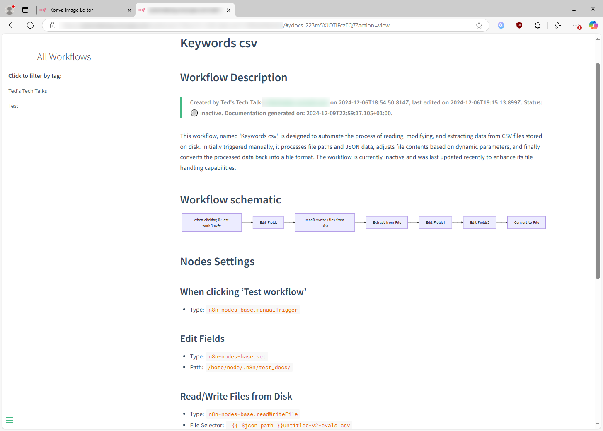View site security lock info
Screen dimensions: 603x431
coord(53,25)
